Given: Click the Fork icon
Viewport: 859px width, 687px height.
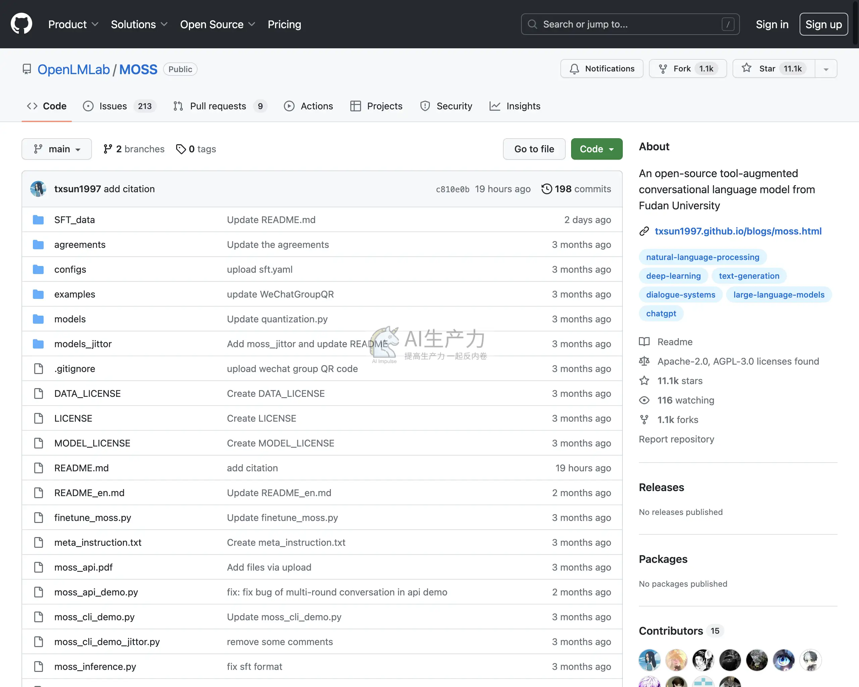Looking at the screenshot, I should (663, 69).
